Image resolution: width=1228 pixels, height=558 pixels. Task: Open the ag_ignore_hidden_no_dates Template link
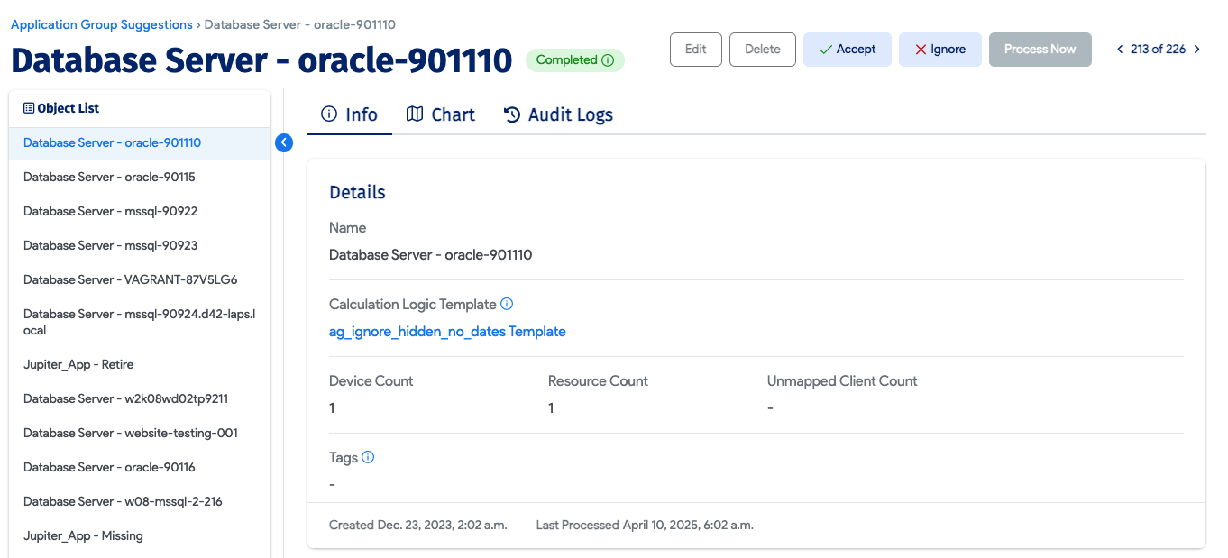tap(447, 331)
